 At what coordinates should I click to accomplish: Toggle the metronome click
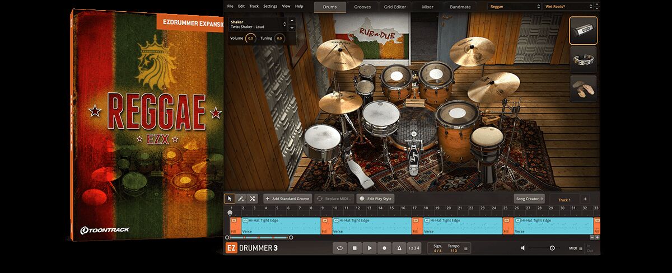pyautogui.click(x=399, y=248)
